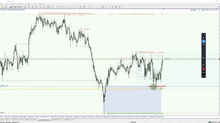
Task: Zoom in the chart with magnifier plus
Action: pyautogui.click(x=33, y=7)
